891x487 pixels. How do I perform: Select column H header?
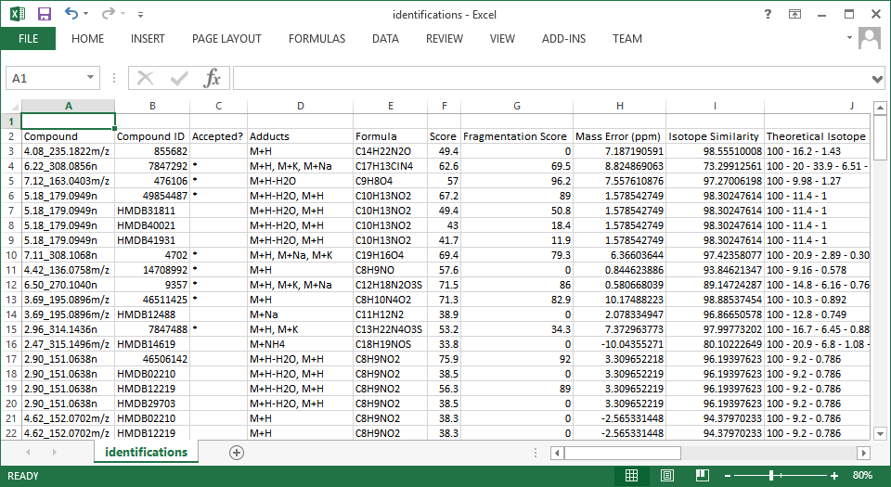619,106
